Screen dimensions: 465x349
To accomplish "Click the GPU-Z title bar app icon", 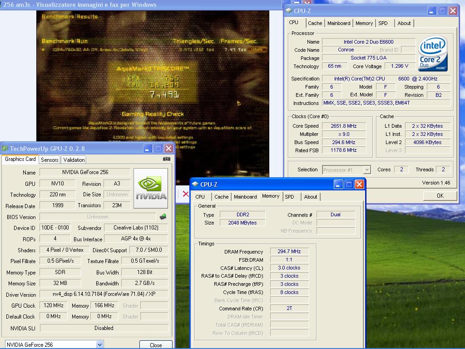I will tap(5, 149).
